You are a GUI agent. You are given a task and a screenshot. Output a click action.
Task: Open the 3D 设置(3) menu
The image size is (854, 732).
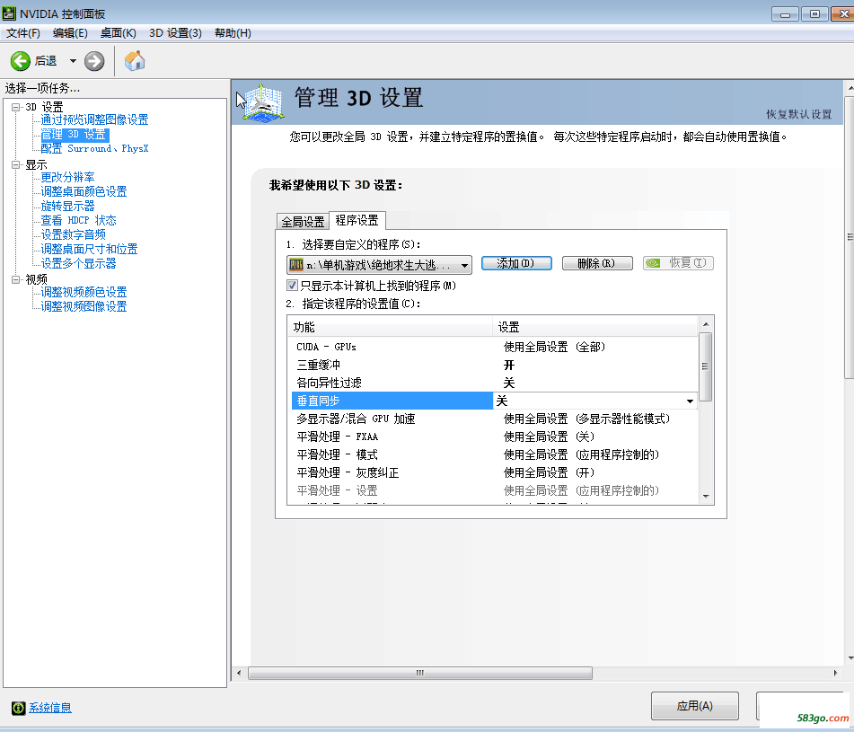(175, 33)
